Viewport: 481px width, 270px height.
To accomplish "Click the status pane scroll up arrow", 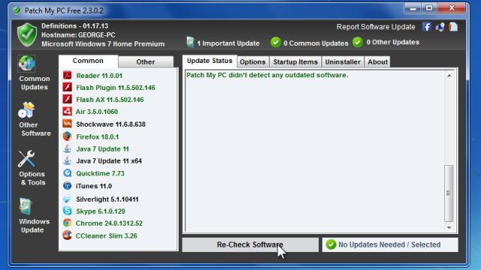I will click(449, 76).
